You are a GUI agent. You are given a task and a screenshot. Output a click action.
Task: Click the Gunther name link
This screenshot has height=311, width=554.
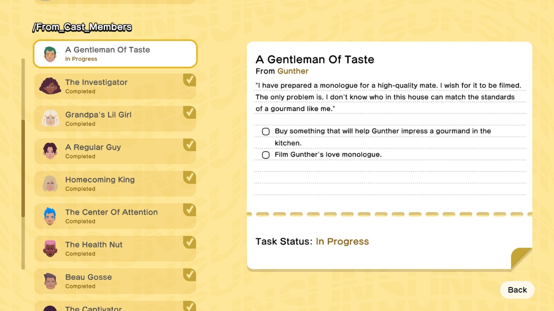click(x=293, y=71)
